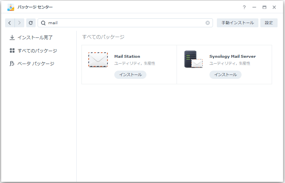Click the category text under Mail Station

(x=135, y=64)
